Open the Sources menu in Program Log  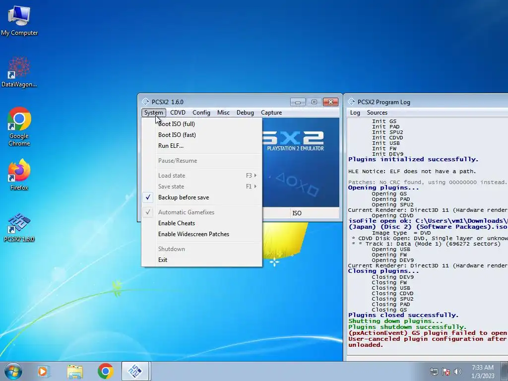377,113
